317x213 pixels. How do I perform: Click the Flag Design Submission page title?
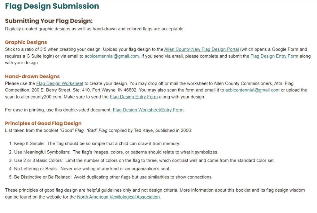[52, 6]
